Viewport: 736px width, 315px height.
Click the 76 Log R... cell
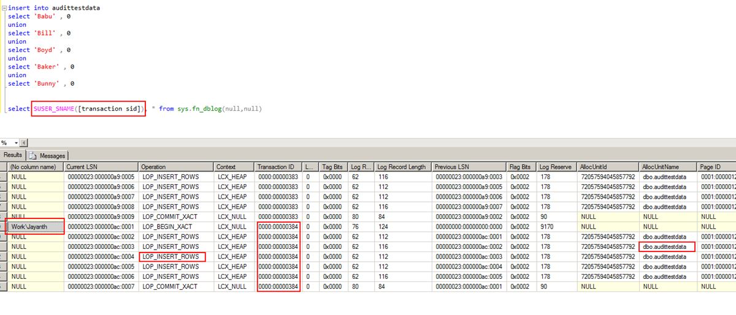pyautogui.click(x=362, y=226)
